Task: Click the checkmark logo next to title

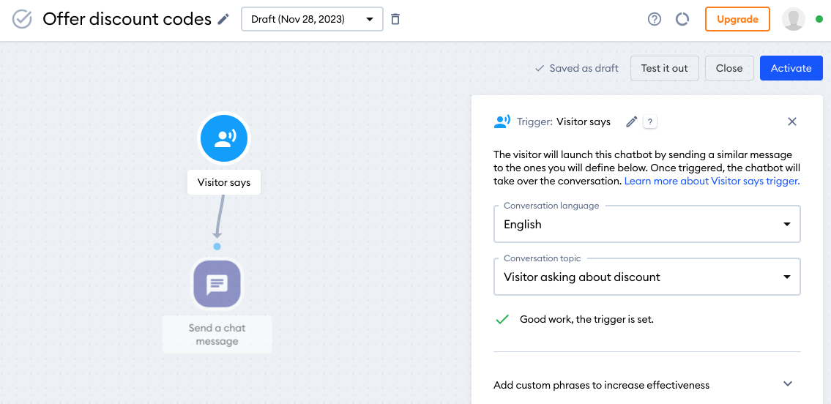Action: [23, 19]
